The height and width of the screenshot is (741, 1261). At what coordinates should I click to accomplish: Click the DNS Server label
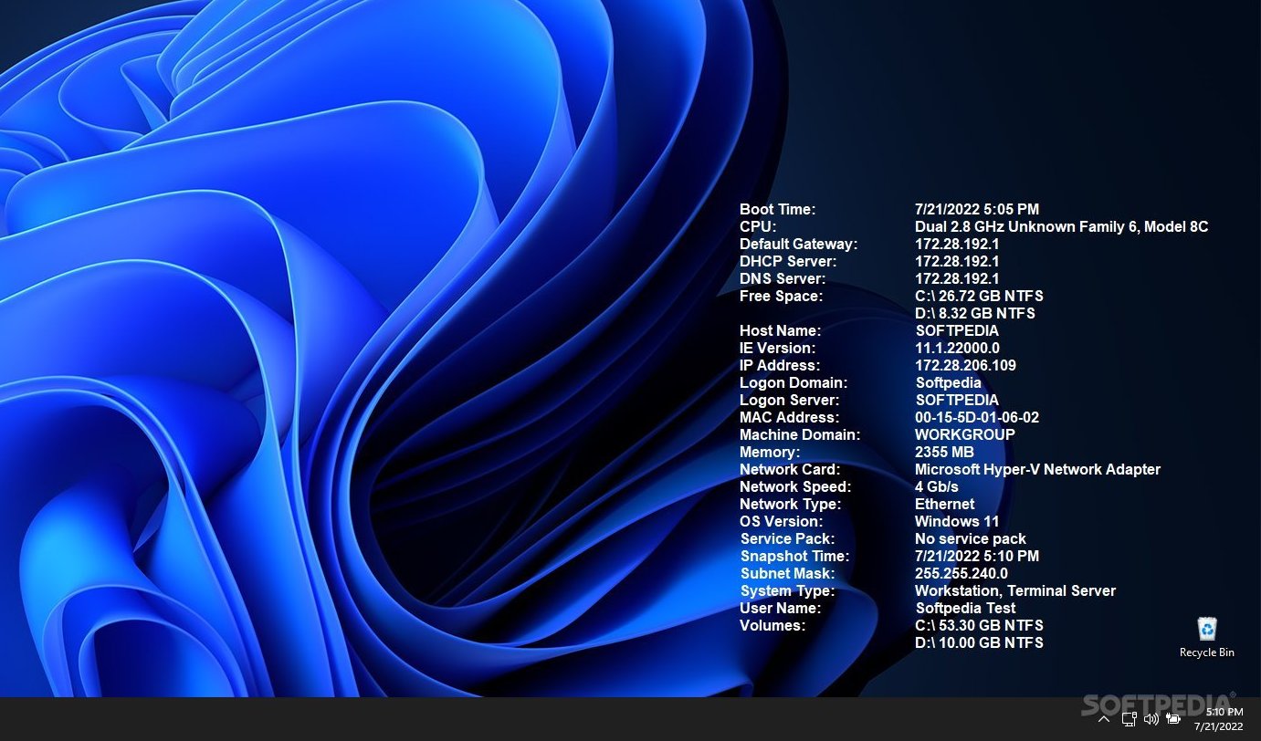click(783, 278)
